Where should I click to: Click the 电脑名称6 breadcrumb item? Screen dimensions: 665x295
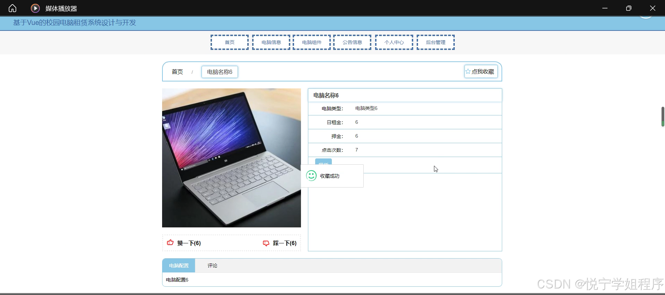click(x=220, y=72)
